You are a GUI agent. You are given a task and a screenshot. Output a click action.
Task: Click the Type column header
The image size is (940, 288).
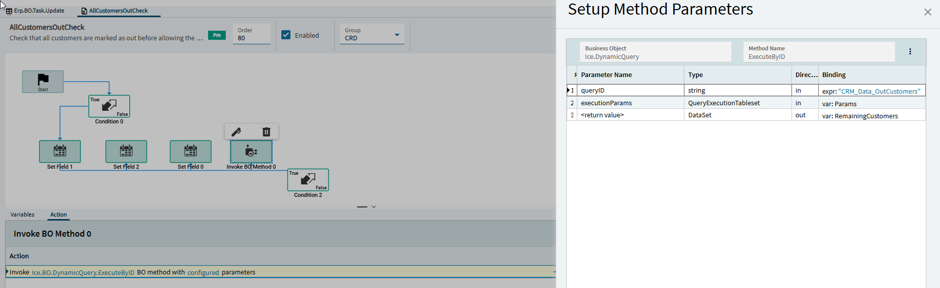[737, 75]
